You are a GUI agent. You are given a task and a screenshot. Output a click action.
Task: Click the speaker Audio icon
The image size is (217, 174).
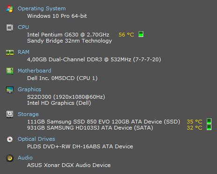tap(10, 158)
